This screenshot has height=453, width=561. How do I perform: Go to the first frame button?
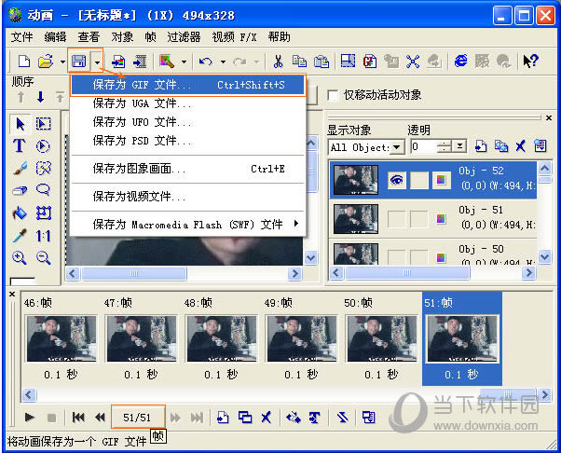[78, 418]
